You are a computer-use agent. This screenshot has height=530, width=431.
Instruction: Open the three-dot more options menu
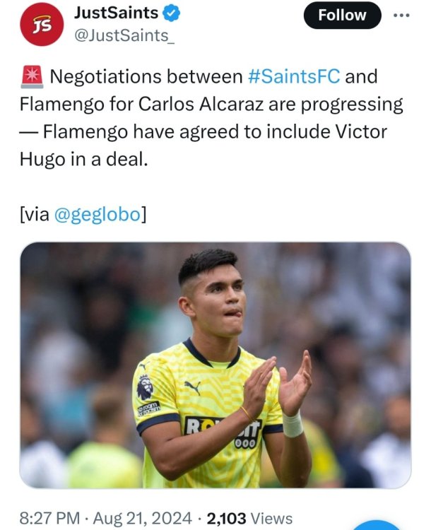(401, 15)
